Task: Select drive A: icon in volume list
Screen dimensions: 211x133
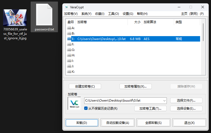Action: [69, 28]
